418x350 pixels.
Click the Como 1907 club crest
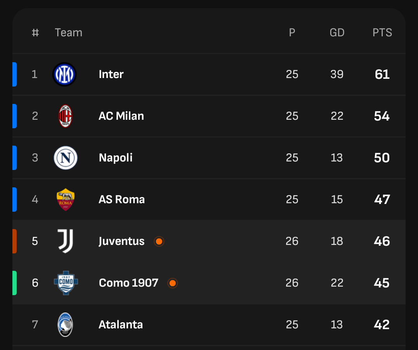[x=66, y=283]
